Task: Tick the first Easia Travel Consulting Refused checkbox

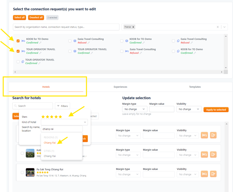Action: 70,41
